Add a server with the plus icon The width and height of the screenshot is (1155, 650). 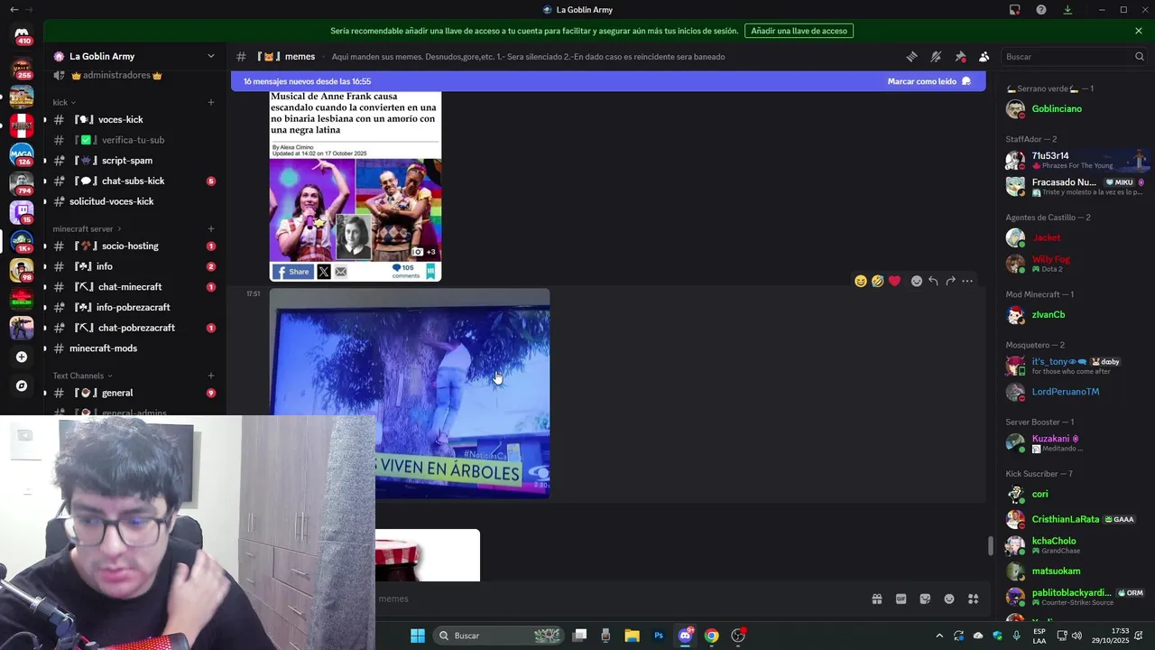22,357
